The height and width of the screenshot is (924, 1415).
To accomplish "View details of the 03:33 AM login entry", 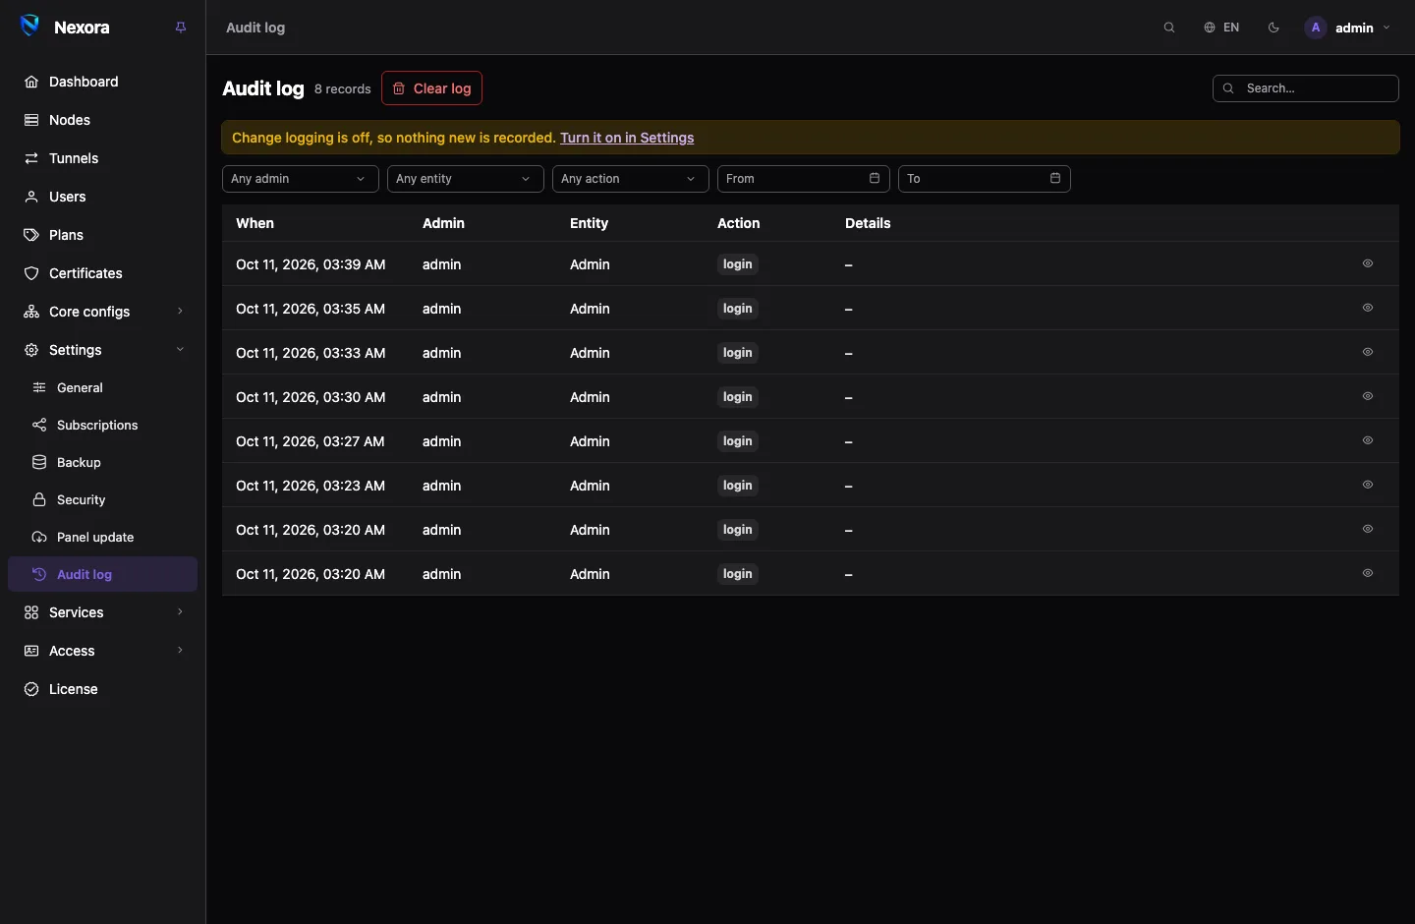I will [1368, 352].
